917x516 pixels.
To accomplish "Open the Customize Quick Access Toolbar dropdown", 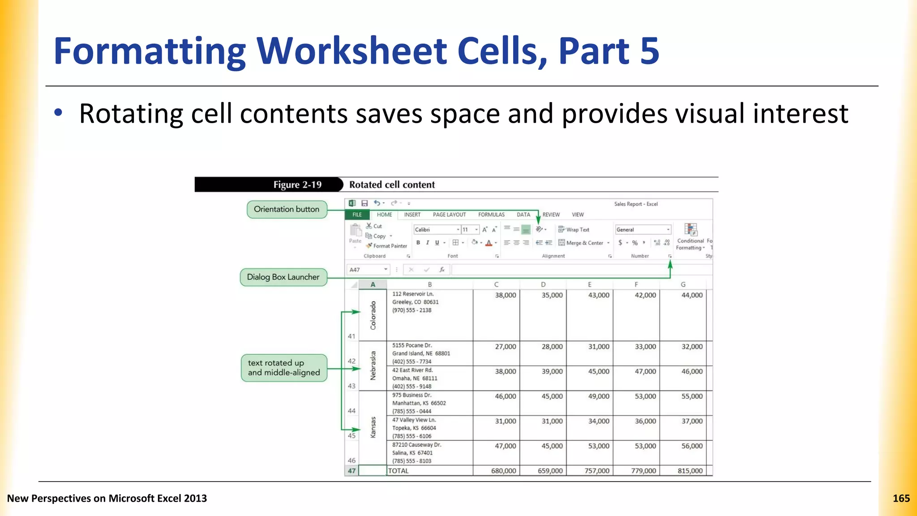I will click(x=409, y=203).
